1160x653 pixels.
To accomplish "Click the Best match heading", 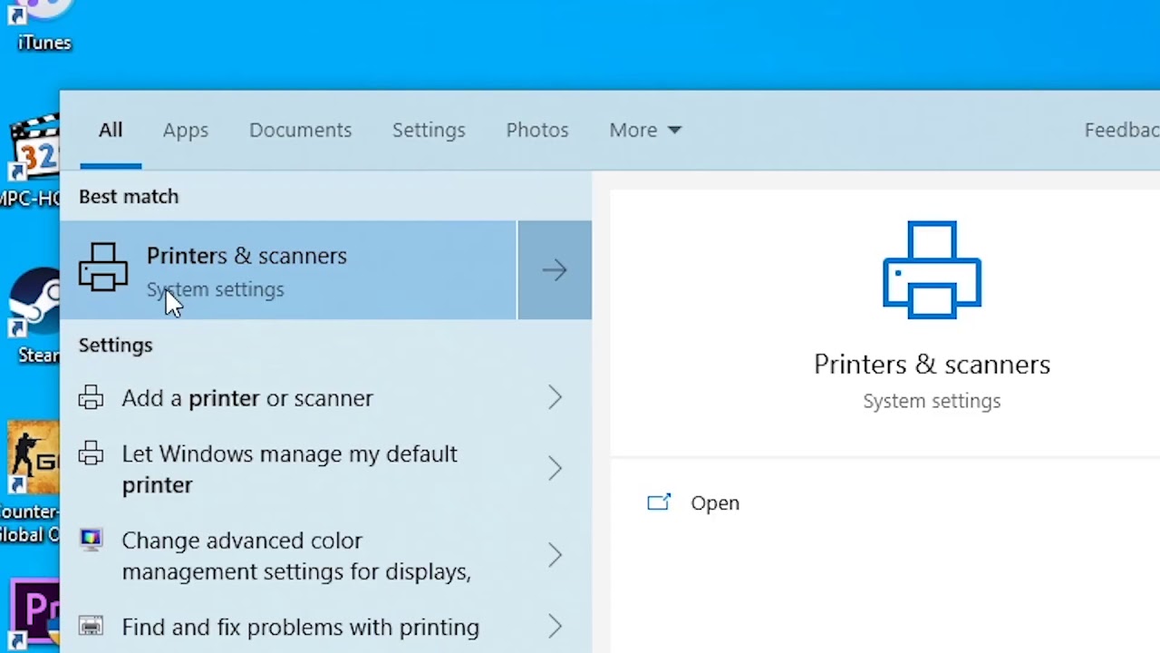I will click(x=129, y=196).
